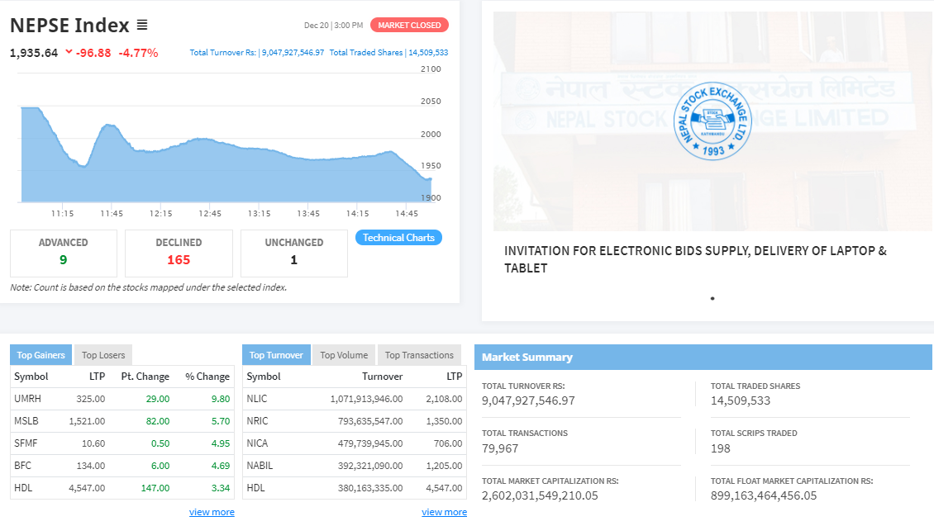Viewport: 934px width, 526px height.
Task: Click the Turnover column header
Action: [x=383, y=377]
